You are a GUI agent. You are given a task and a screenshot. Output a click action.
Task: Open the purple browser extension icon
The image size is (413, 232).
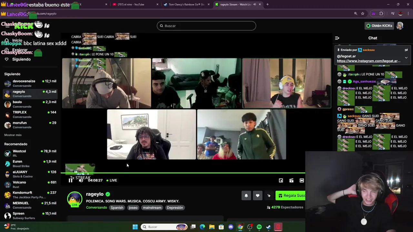click(374, 14)
